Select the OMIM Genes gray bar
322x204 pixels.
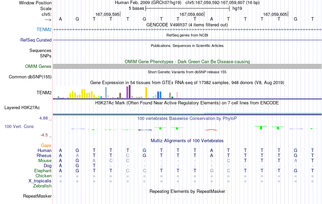[x=187, y=66]
